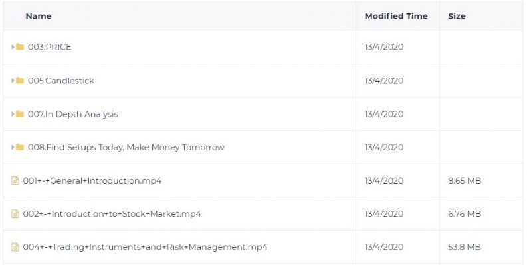Expand the 005.Candlestick folder arrow
Viewport: 527px width, 265px height.
coord(13,81)
